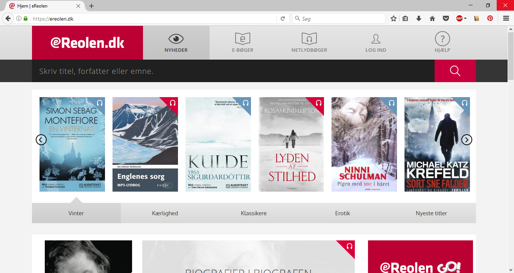Show next books in the carousel
Viewport: 514px width, 273px height.
coord(467,139)
